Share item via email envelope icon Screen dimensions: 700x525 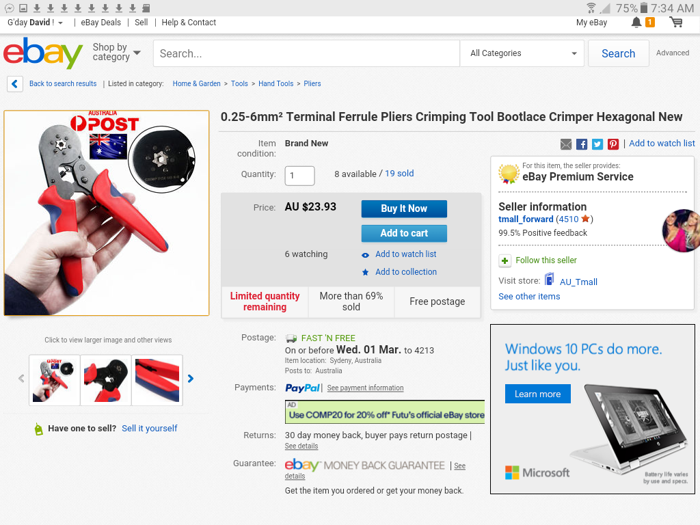click(x=566, y=144)
